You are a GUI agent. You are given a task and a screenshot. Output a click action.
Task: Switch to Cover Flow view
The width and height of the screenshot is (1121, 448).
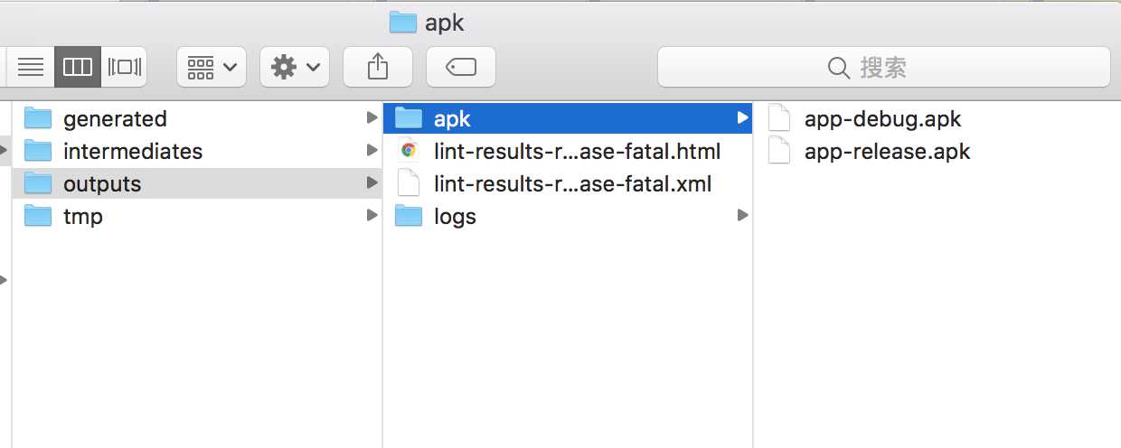[x=124, y=67]
